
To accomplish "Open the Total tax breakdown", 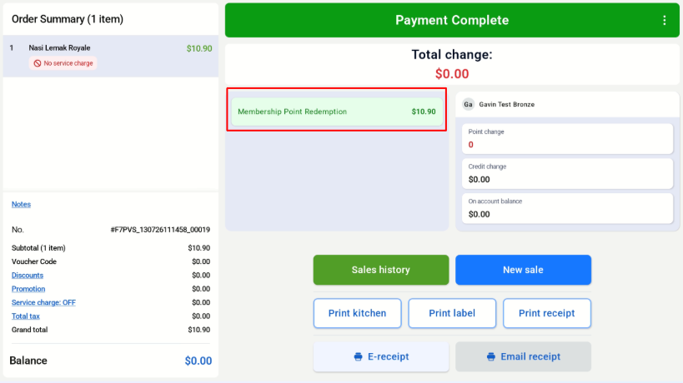I will (x=26, y=316).
